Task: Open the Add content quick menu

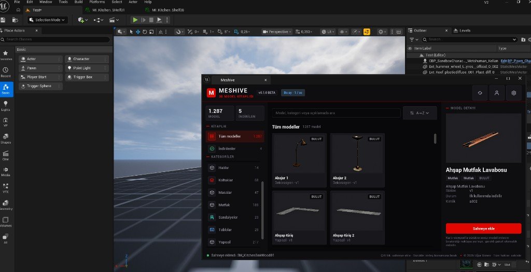Action: [82, 20]
